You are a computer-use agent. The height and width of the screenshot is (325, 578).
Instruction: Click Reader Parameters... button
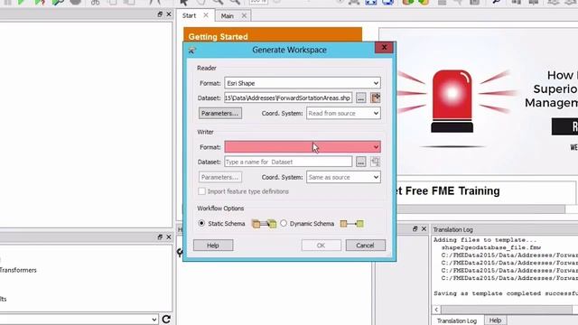[x=220, y=113]
